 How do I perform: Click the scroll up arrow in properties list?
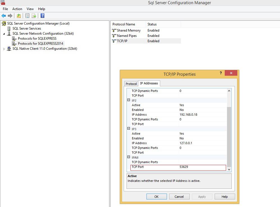[229, 91]
